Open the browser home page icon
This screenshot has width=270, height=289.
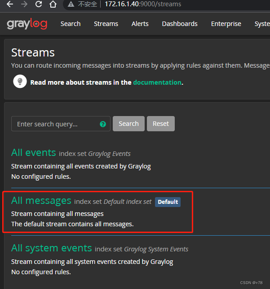53,4
